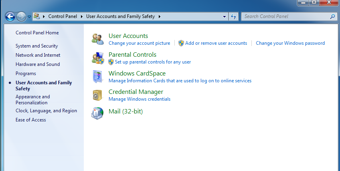Expand the arrow after Control Panel breadcrumb

[82, 16]
